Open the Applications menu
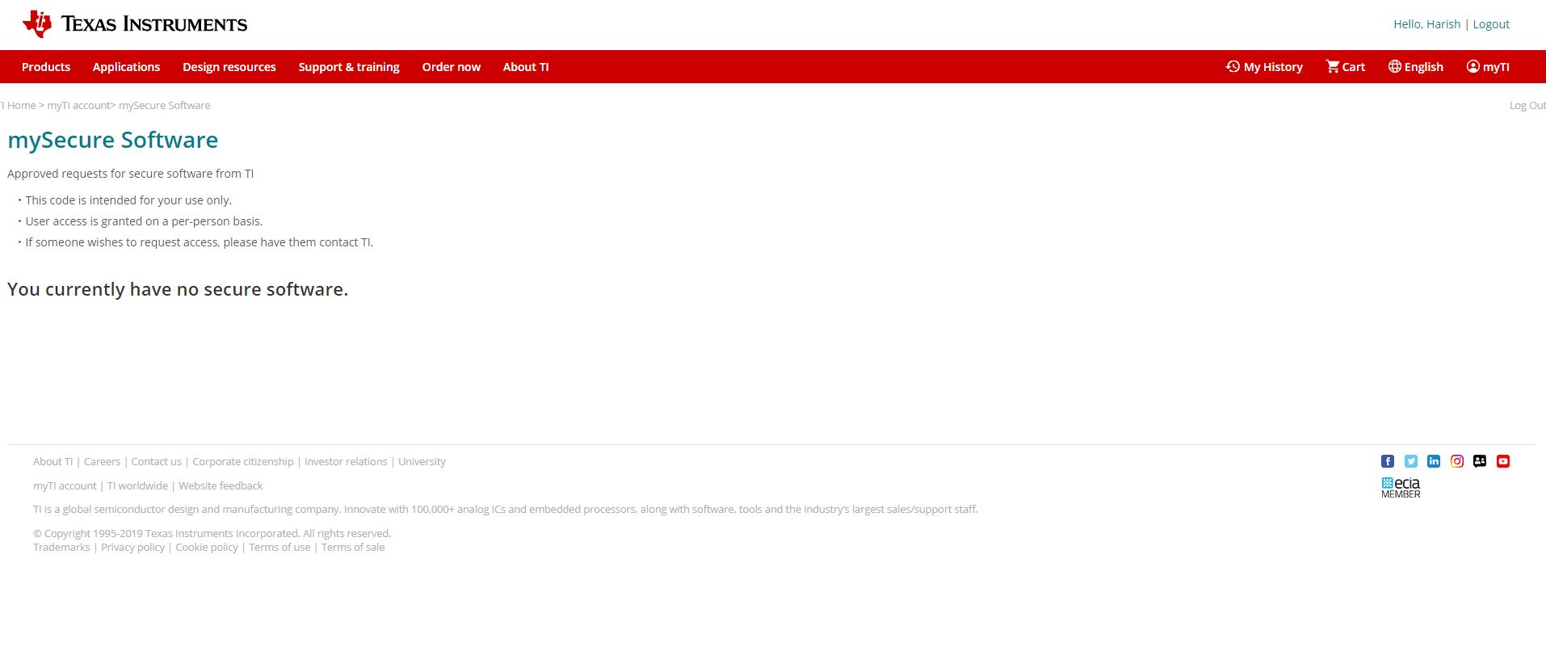 click(x=126, y=67)
